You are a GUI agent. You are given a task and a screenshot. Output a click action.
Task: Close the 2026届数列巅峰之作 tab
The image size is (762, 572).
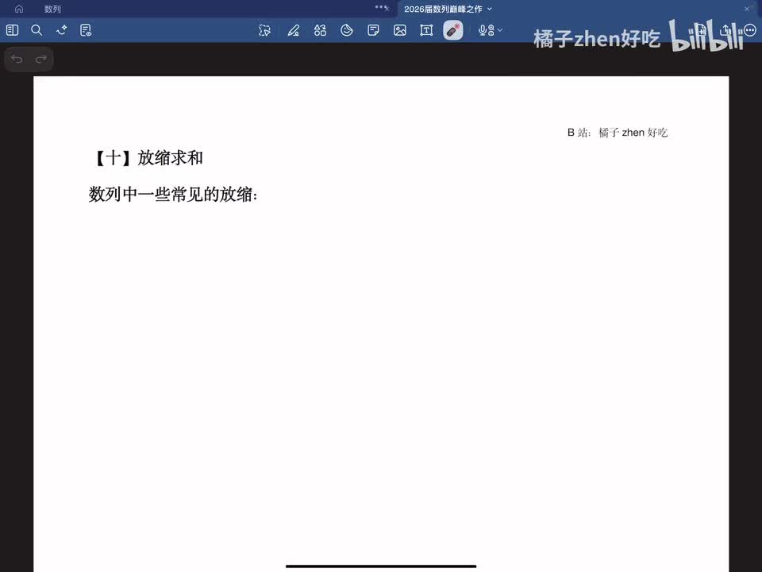(x=746, y=9)
